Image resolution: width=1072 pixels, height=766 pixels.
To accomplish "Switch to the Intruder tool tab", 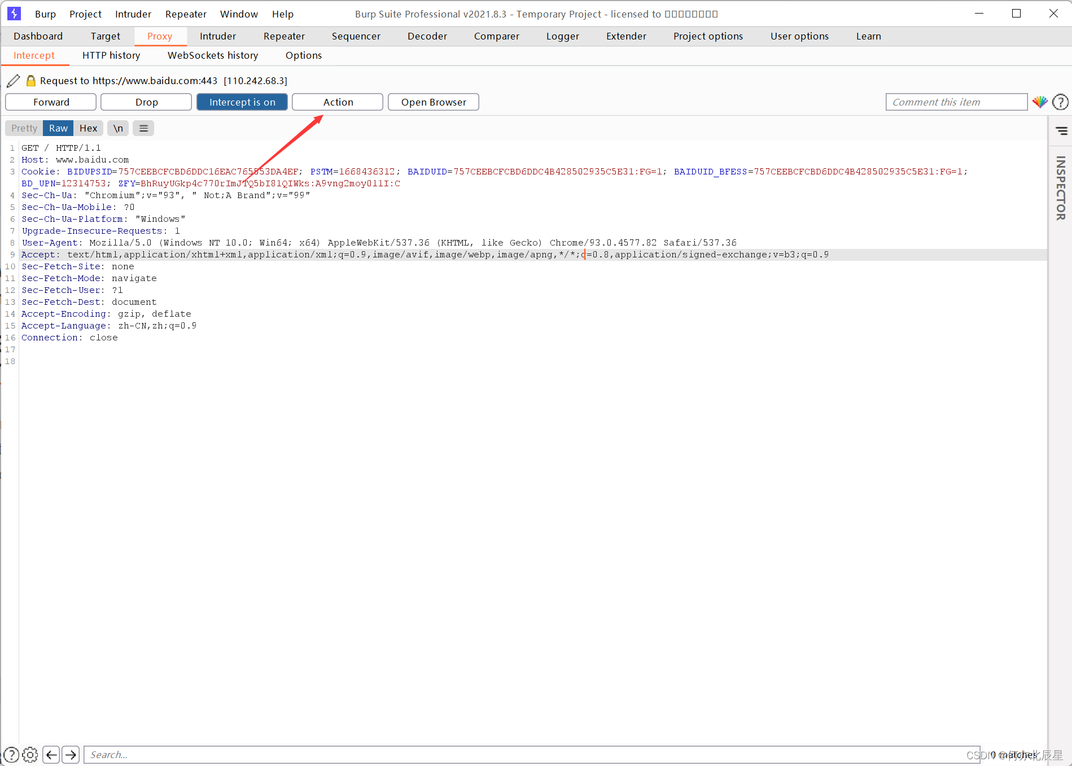I will tap(218, 36).
